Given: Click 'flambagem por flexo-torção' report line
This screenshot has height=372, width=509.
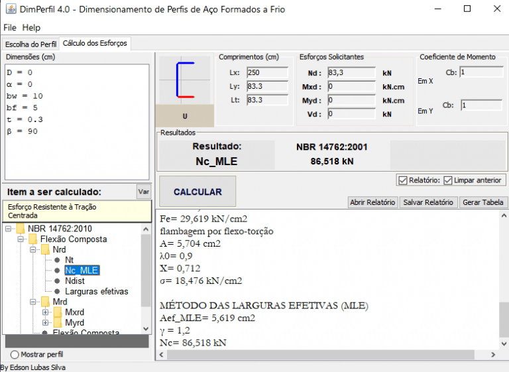Looking at the screenshot, I should pyautogui.click(x=217, y=231).
